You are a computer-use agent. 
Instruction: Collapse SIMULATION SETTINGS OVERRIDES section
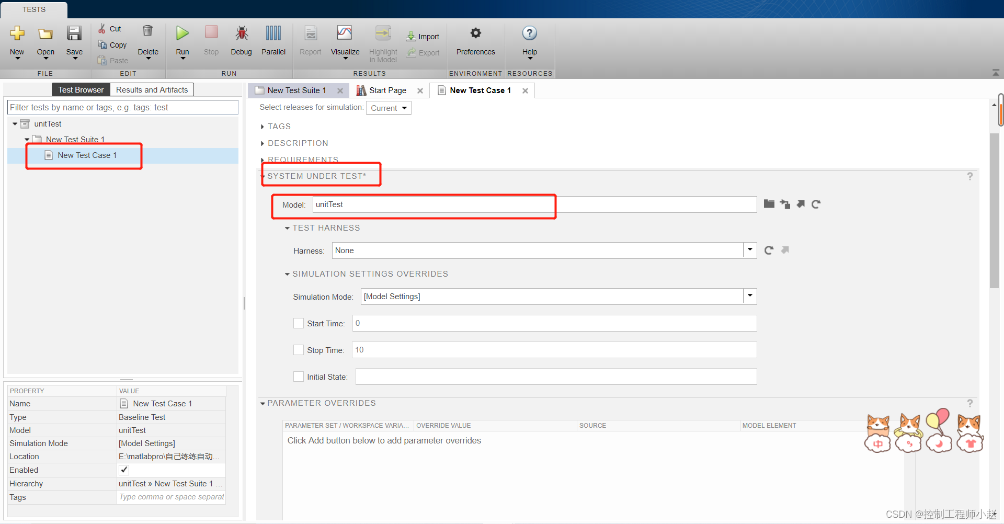click(287, 274)
